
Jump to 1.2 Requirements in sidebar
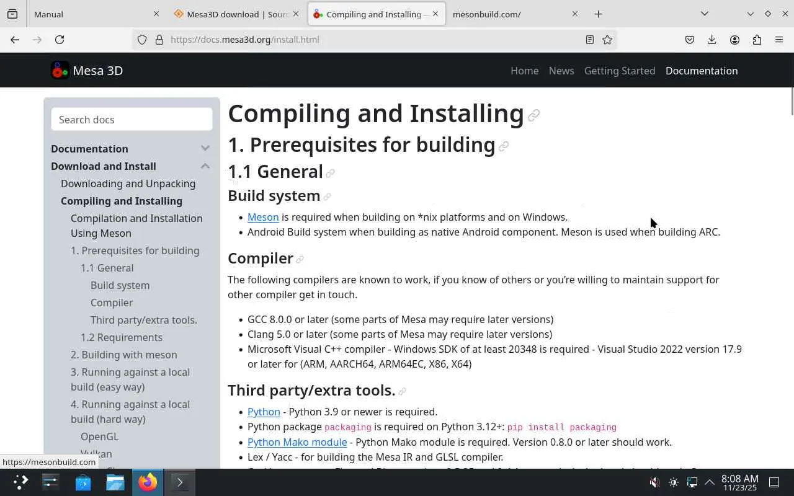(x=122, y=337)
